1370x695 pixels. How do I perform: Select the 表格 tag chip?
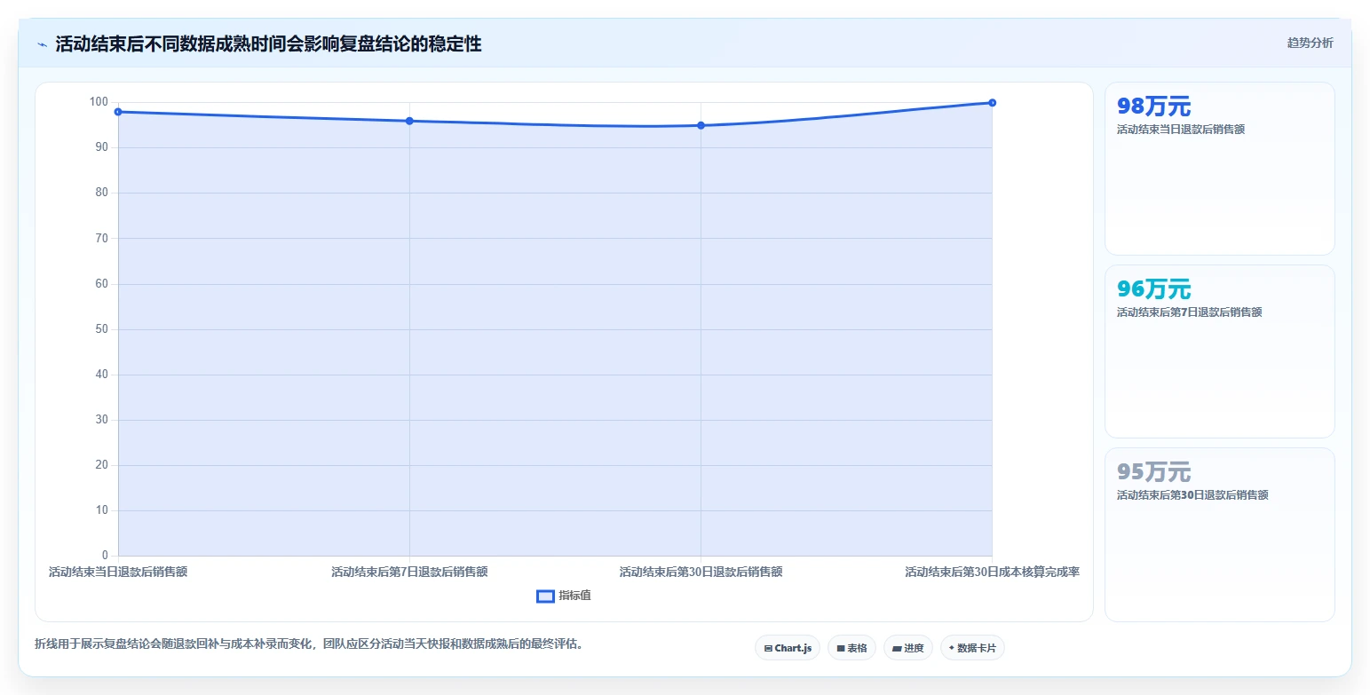pyautogui.click(x=851, y=648)
